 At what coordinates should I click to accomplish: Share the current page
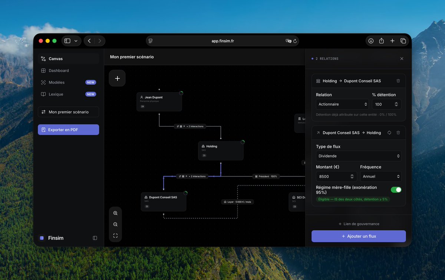(x=381, y=41)
